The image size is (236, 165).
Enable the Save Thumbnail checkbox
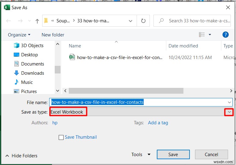(x=61, y=137)
